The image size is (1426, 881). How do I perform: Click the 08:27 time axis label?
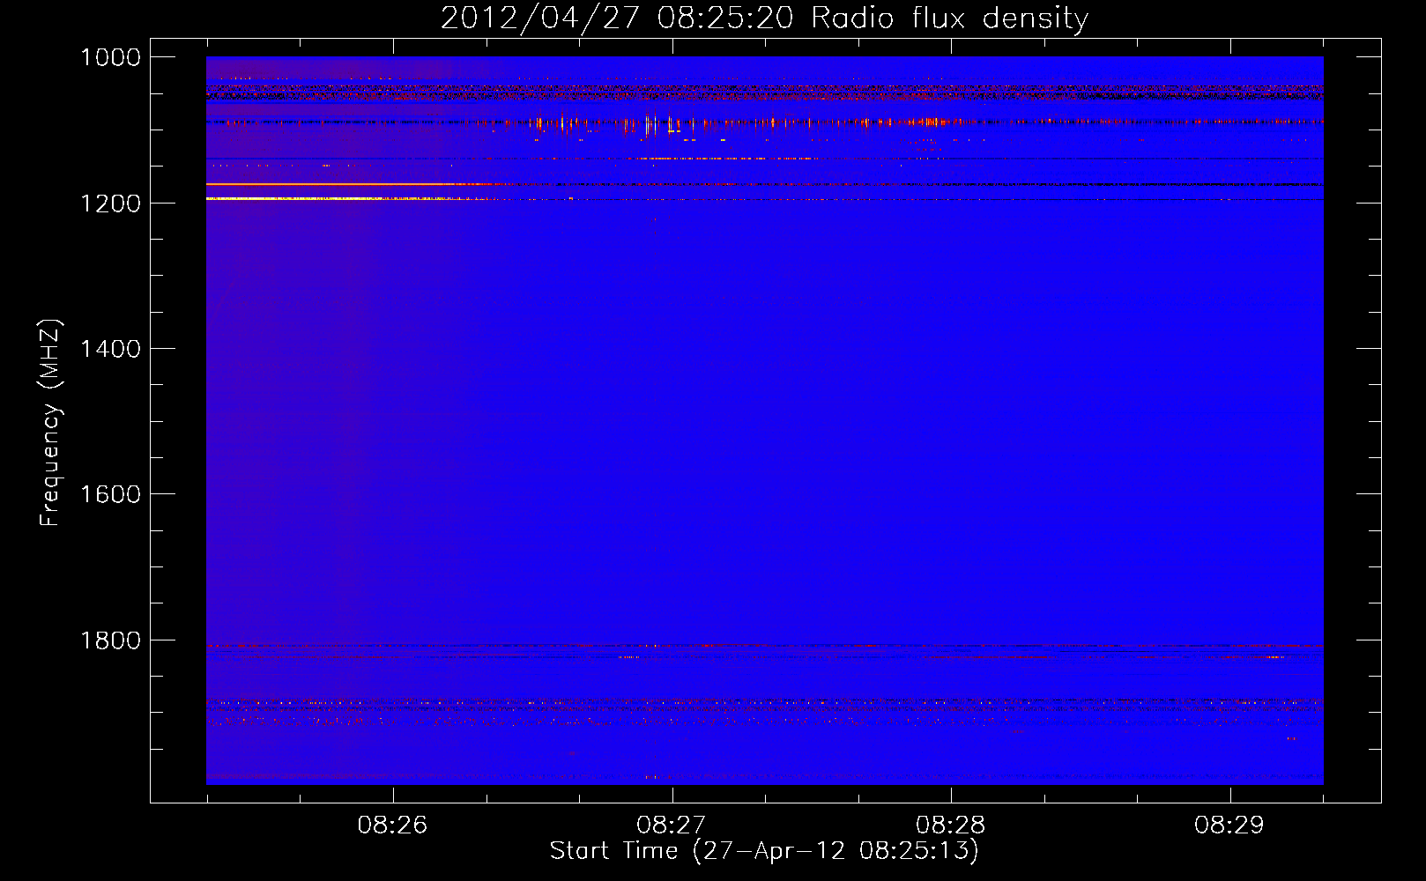coord(672,825)
